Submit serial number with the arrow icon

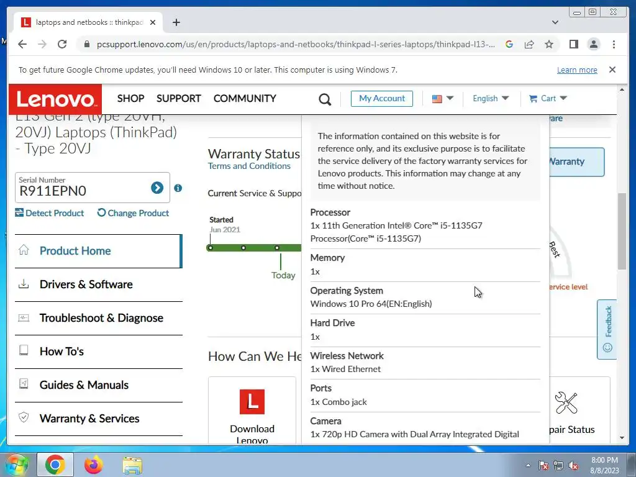tap(157, 188)
